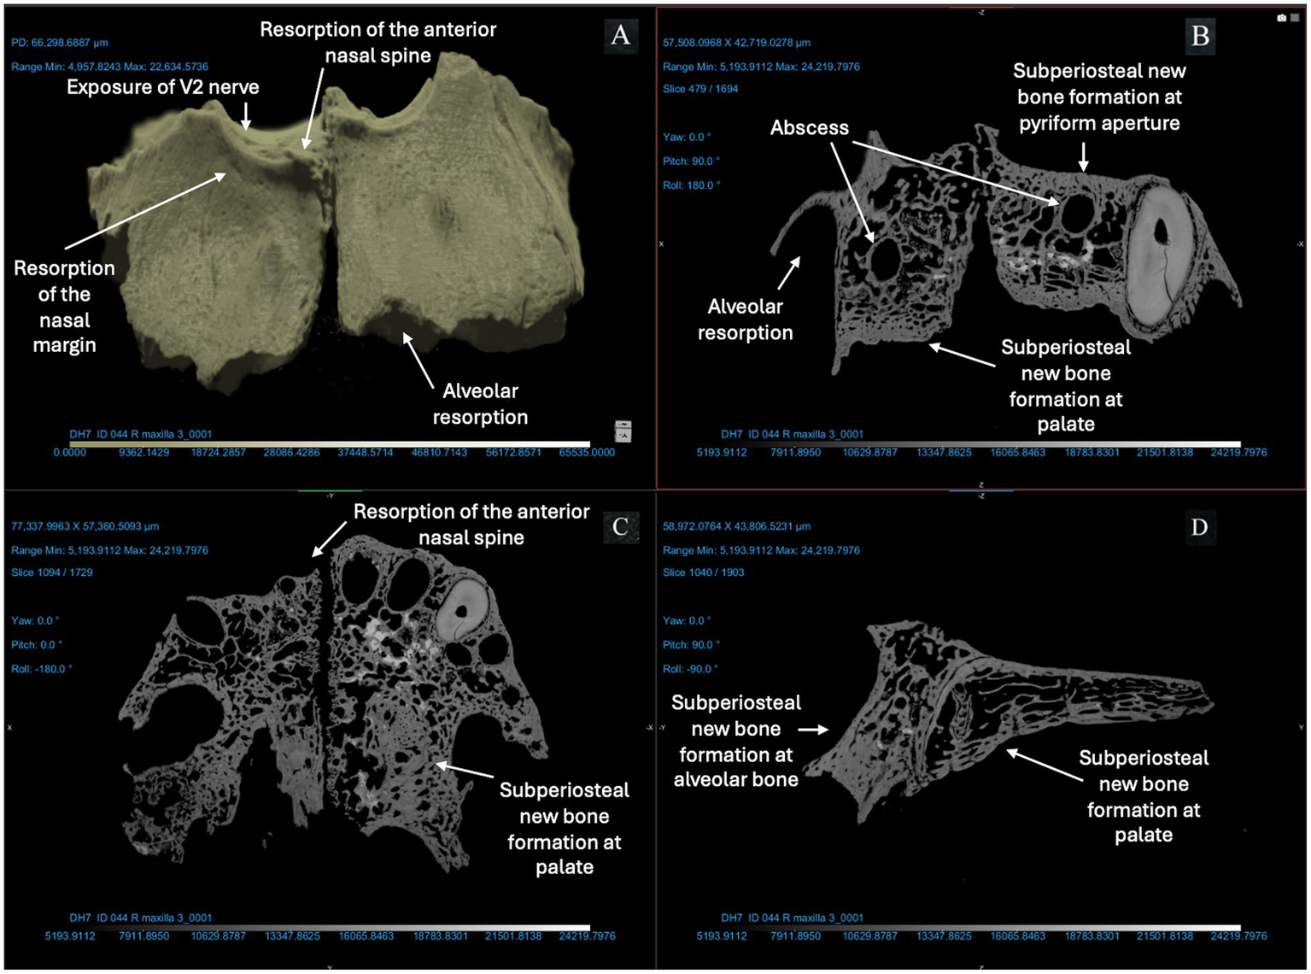
Task: Click the grayscale intensity bar in panel B
Action: pyautogui.click(x=980, y=443)
